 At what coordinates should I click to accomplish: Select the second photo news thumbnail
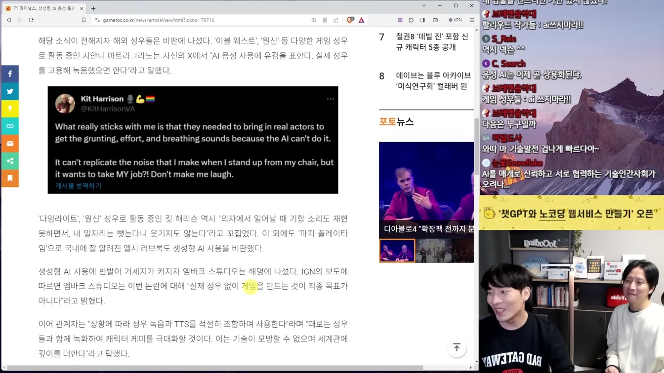click(x=433, y=251)
